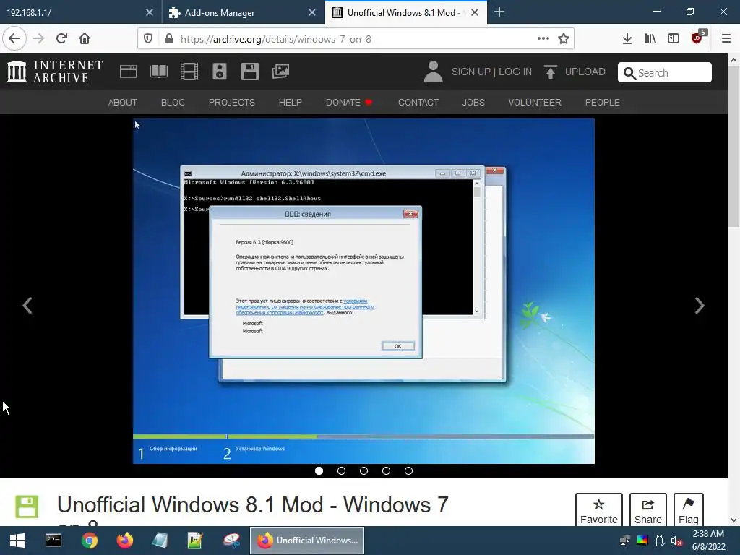Image resolution: width=740 pixels, height=555 pixels.
Task: Open the DONATE menu item
Action: click(349, 103)
